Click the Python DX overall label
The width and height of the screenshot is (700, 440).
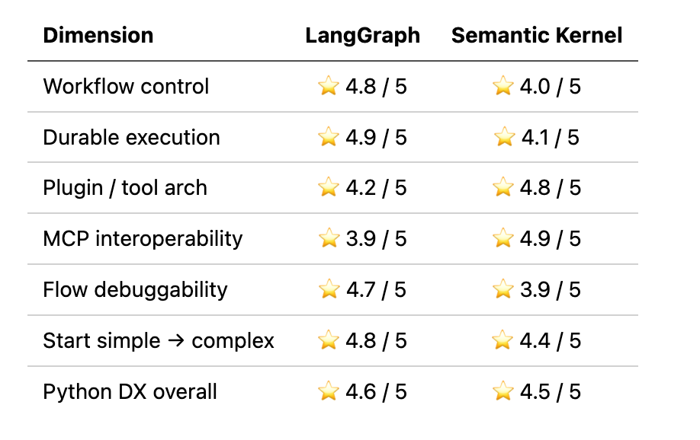coord(130,392)
